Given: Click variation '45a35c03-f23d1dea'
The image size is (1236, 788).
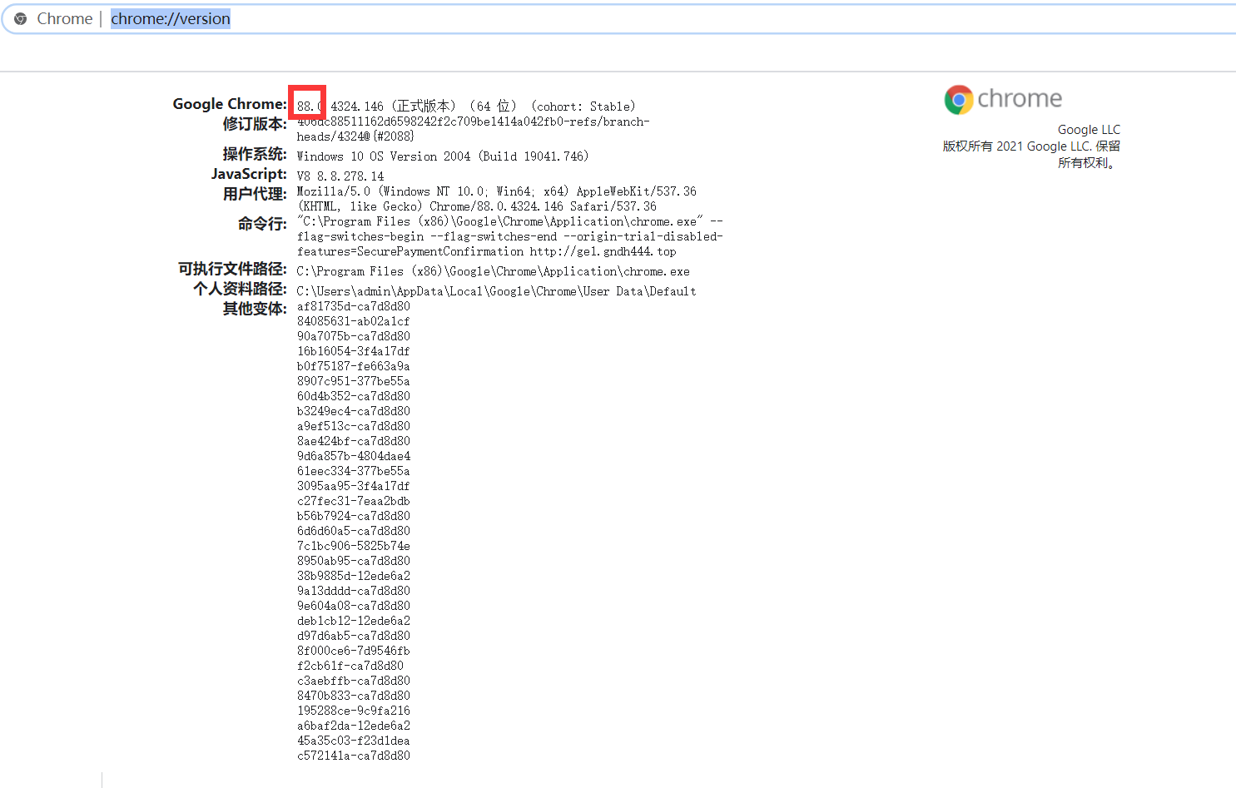Looking at the screenshot, I should [x=354, y=741].
